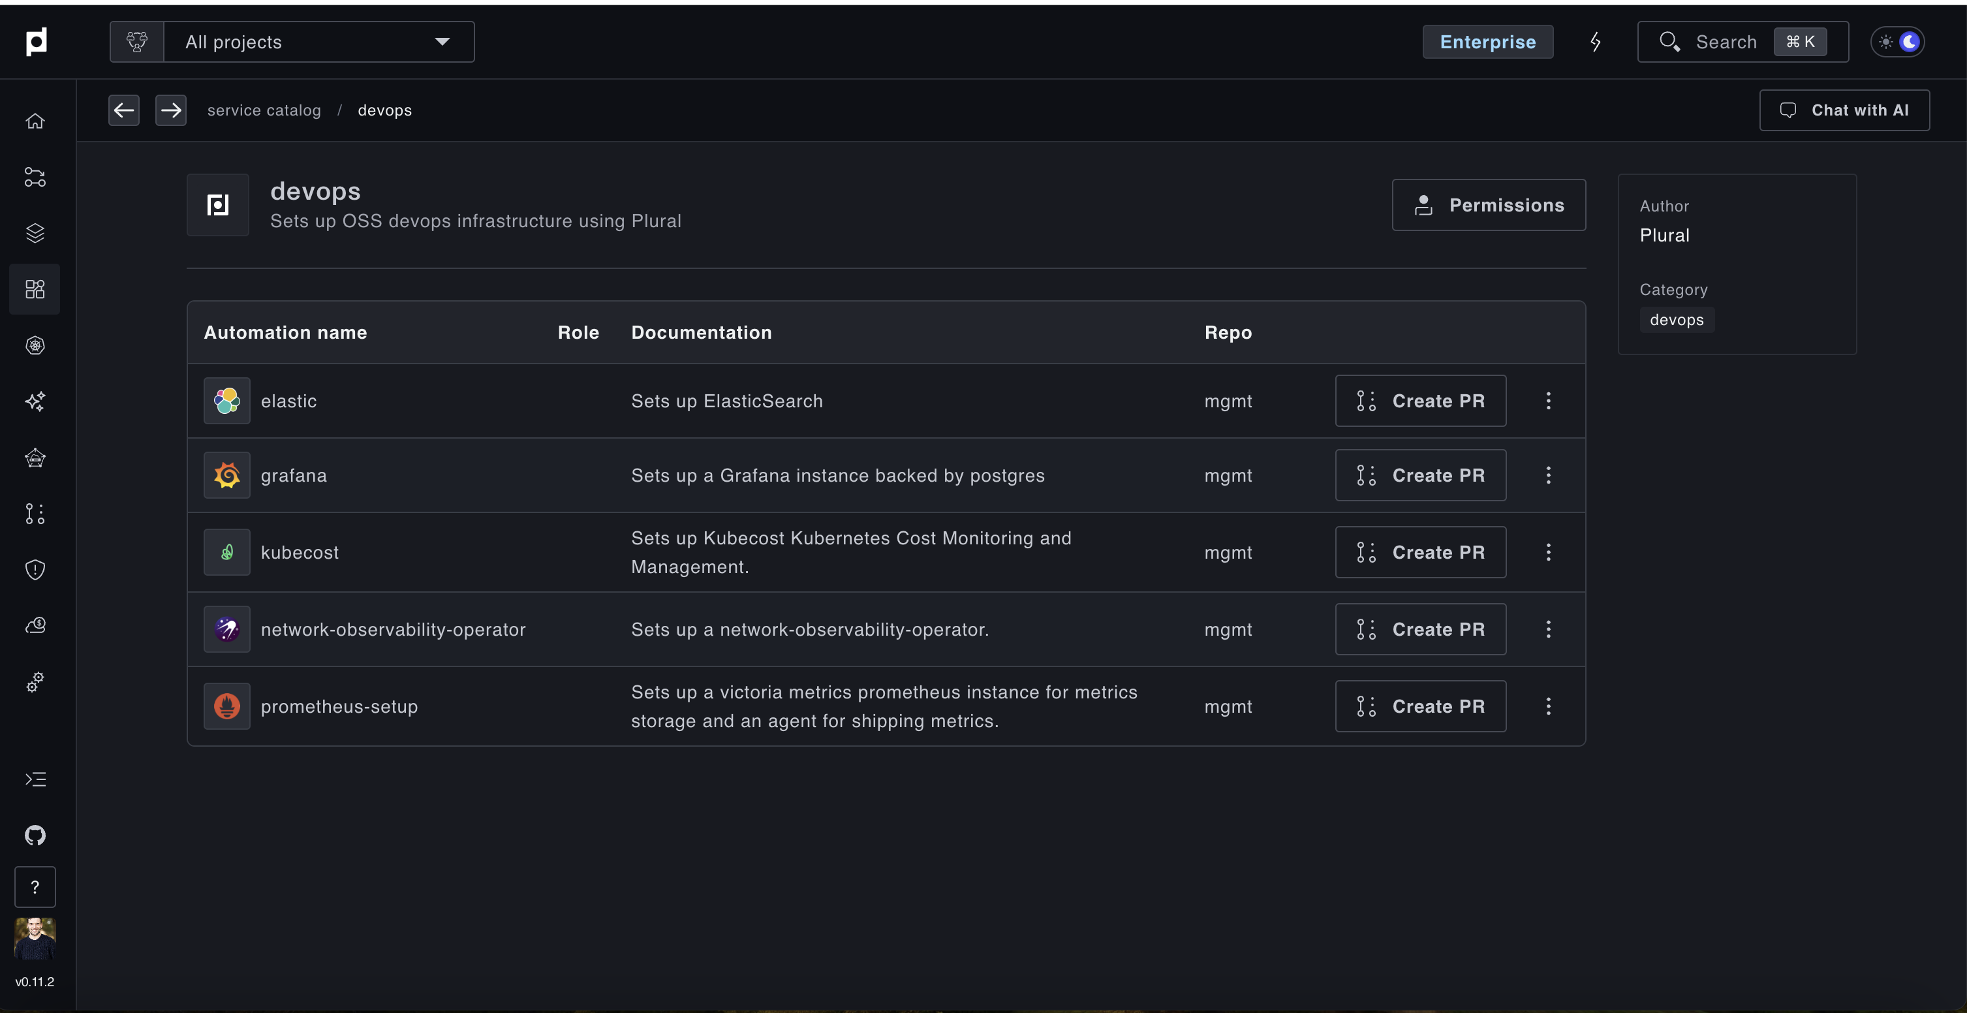Toggle the light/dark theme switch

(x=1898, y=42)
